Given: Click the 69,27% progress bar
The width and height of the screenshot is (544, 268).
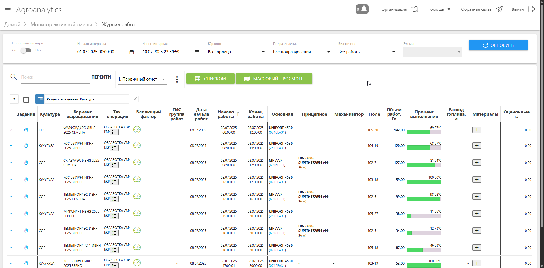Looking at the screenshot, I should (424, 132).
